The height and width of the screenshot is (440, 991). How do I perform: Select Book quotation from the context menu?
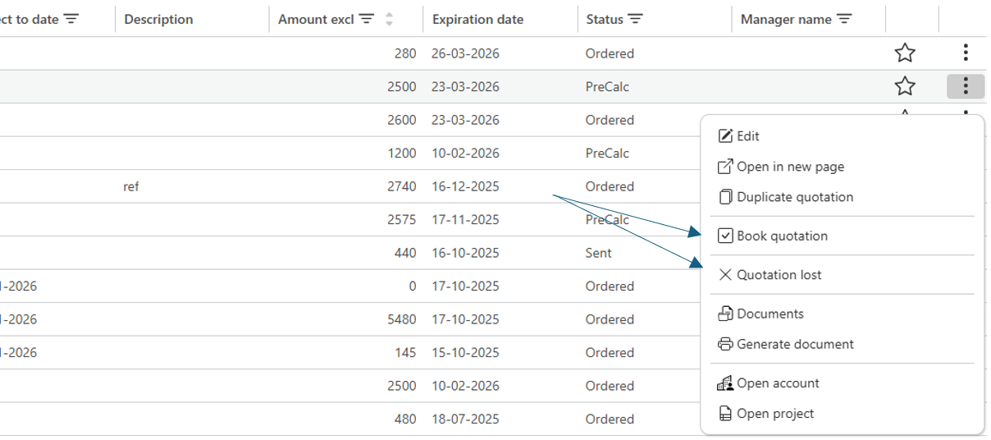coord(782,236)
